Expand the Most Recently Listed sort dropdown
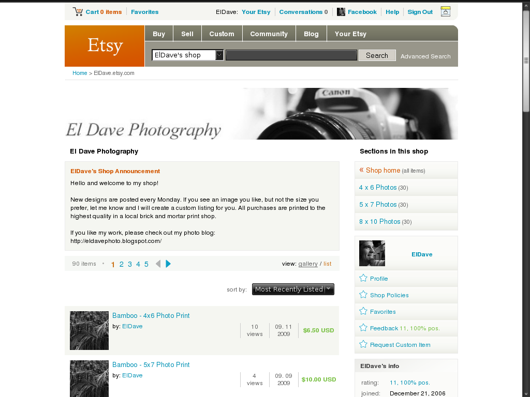This screenshot has height=397, width=530. click(x=293, y=289)
